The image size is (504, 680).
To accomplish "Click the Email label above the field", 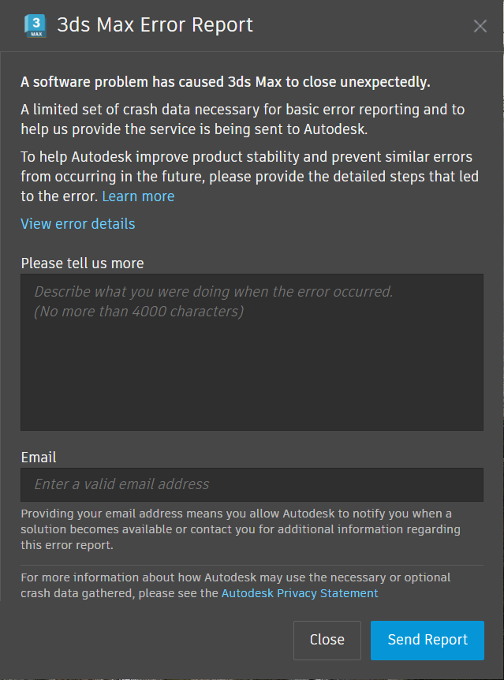I will click(39, 458).
